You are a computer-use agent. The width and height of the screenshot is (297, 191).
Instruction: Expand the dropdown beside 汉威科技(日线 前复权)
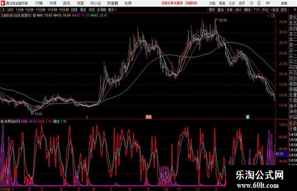pos(34,15)
